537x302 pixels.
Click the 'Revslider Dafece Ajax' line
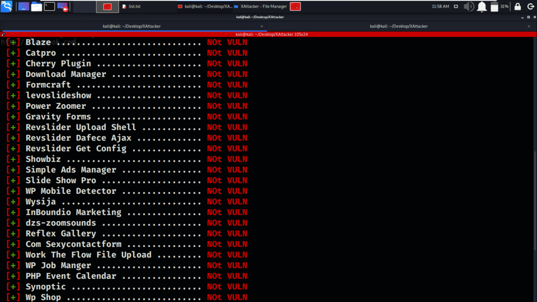[x=127, y=138]
